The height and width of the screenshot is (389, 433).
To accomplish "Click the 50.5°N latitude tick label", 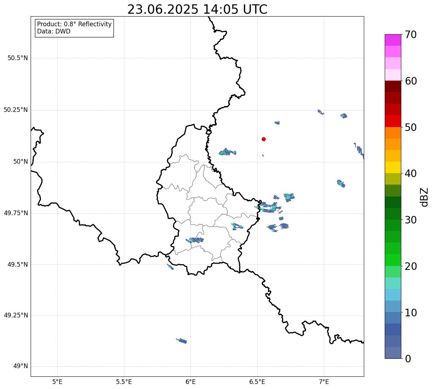I will tap(18, 58).
